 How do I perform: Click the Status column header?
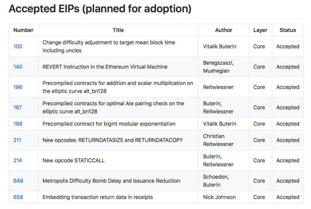tap(288, 30)
